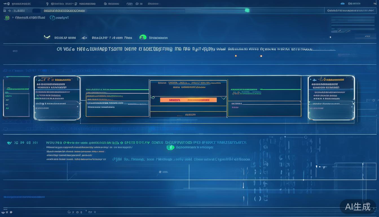Toggle the left orange dot under the heading
Screen dimensions: 379x217
(x=236, y=56)
